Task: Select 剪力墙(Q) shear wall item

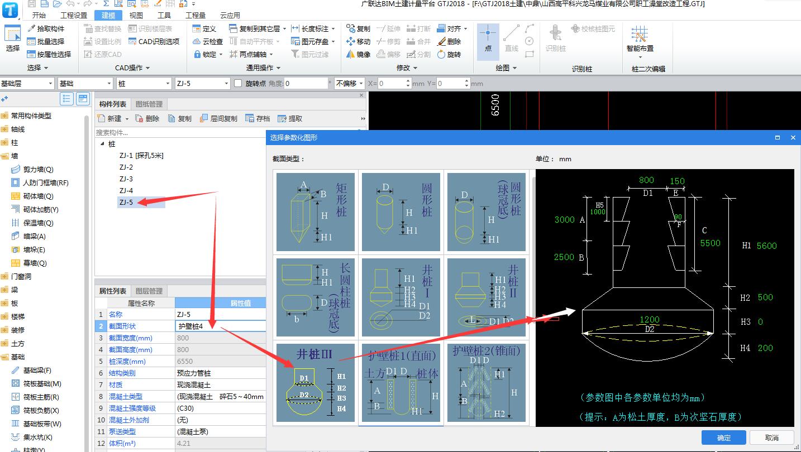Action: tap(32, 170)
